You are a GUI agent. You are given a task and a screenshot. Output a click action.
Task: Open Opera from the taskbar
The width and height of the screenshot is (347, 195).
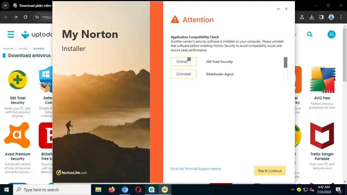138,190
